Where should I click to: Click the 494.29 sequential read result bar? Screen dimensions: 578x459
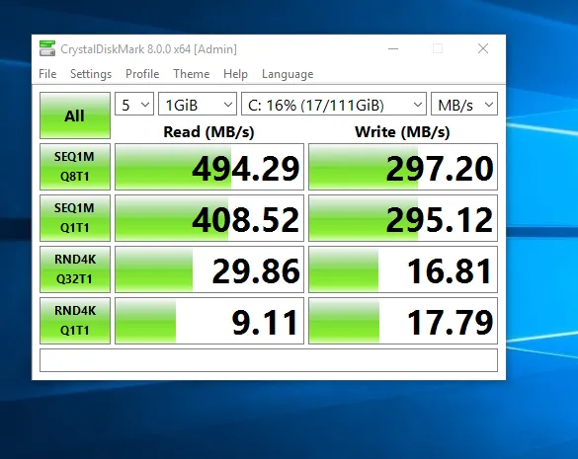coord(209,167)
